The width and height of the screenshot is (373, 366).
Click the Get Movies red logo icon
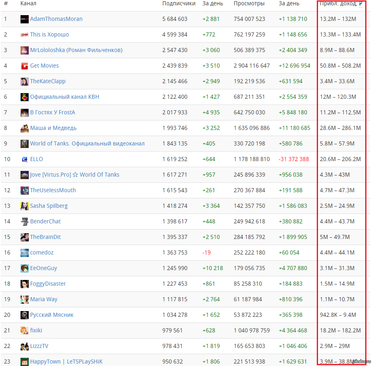click(25, 66)
